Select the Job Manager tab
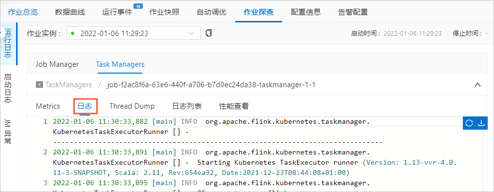Viewport: 494px width, 192px height. pyautogui.click(x=57, y=64)
